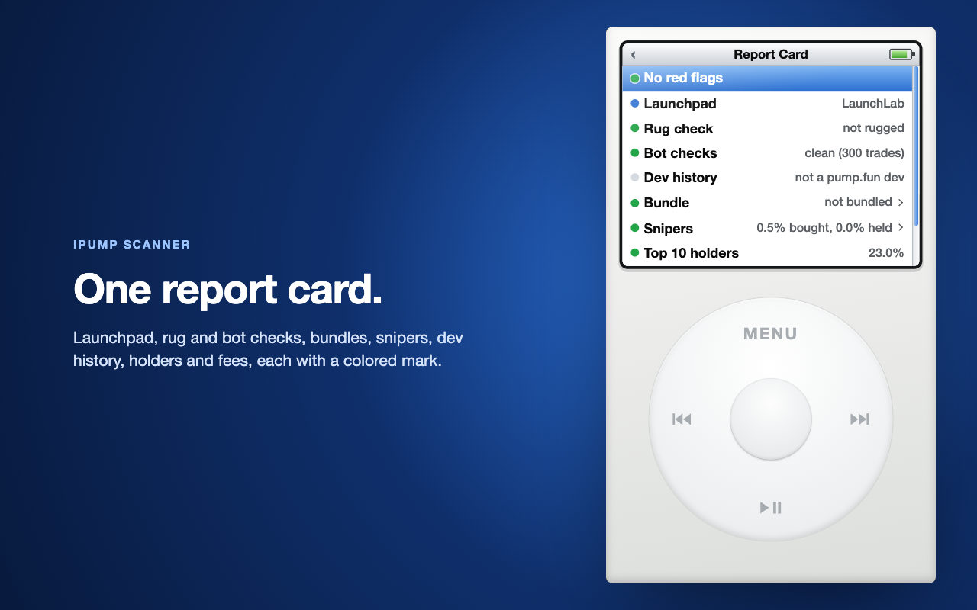Click the 23.0% holders value
The image size is (977, 610).
886,253
